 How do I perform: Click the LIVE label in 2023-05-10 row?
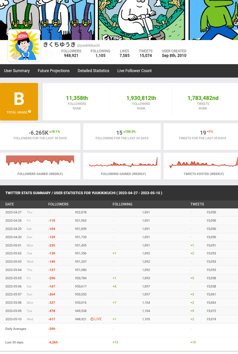[x=98, y=319]
